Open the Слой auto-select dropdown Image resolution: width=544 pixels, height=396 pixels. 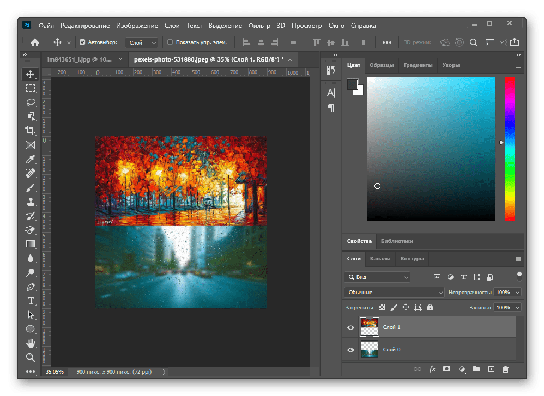(142, 42)
